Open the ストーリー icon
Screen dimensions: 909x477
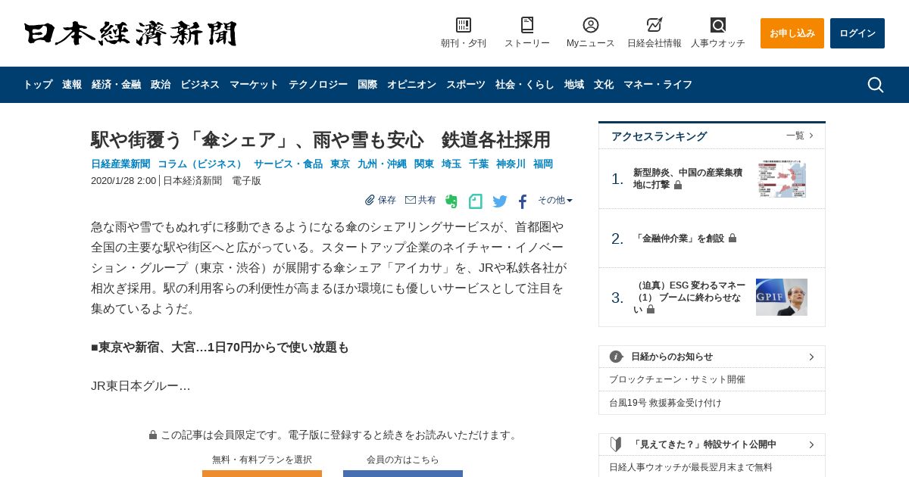527,25
